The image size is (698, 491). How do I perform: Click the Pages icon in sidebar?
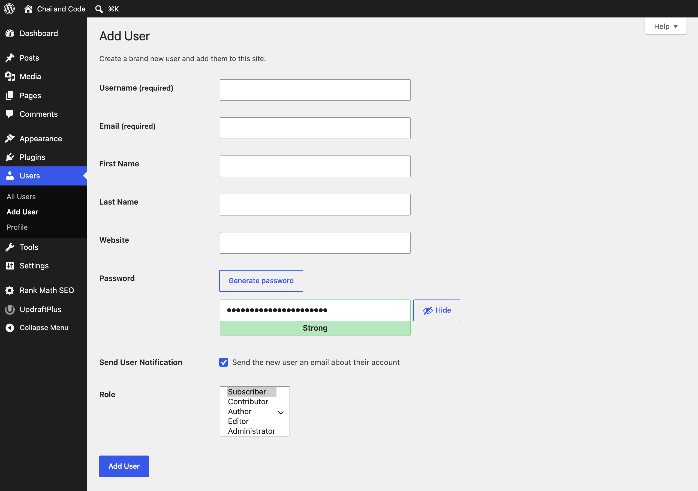[10, 95]
